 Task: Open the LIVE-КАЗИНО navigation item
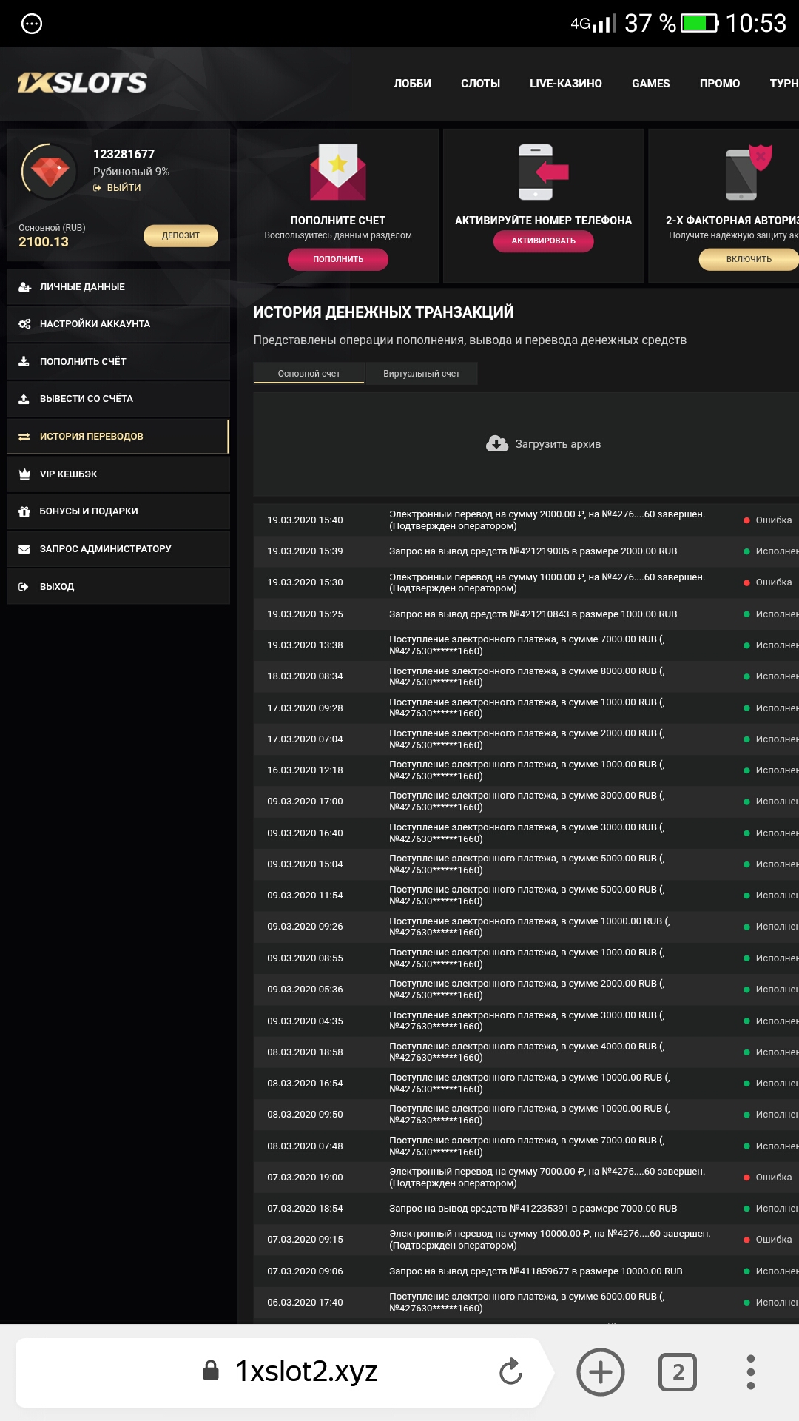point(565,84)
